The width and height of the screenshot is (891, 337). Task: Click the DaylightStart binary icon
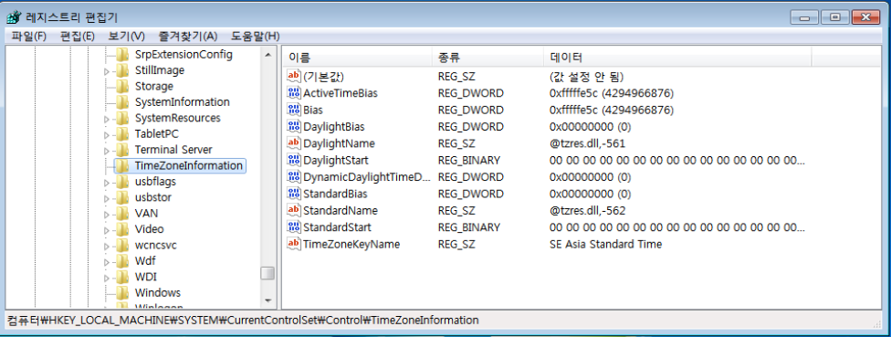click(294, 160)
